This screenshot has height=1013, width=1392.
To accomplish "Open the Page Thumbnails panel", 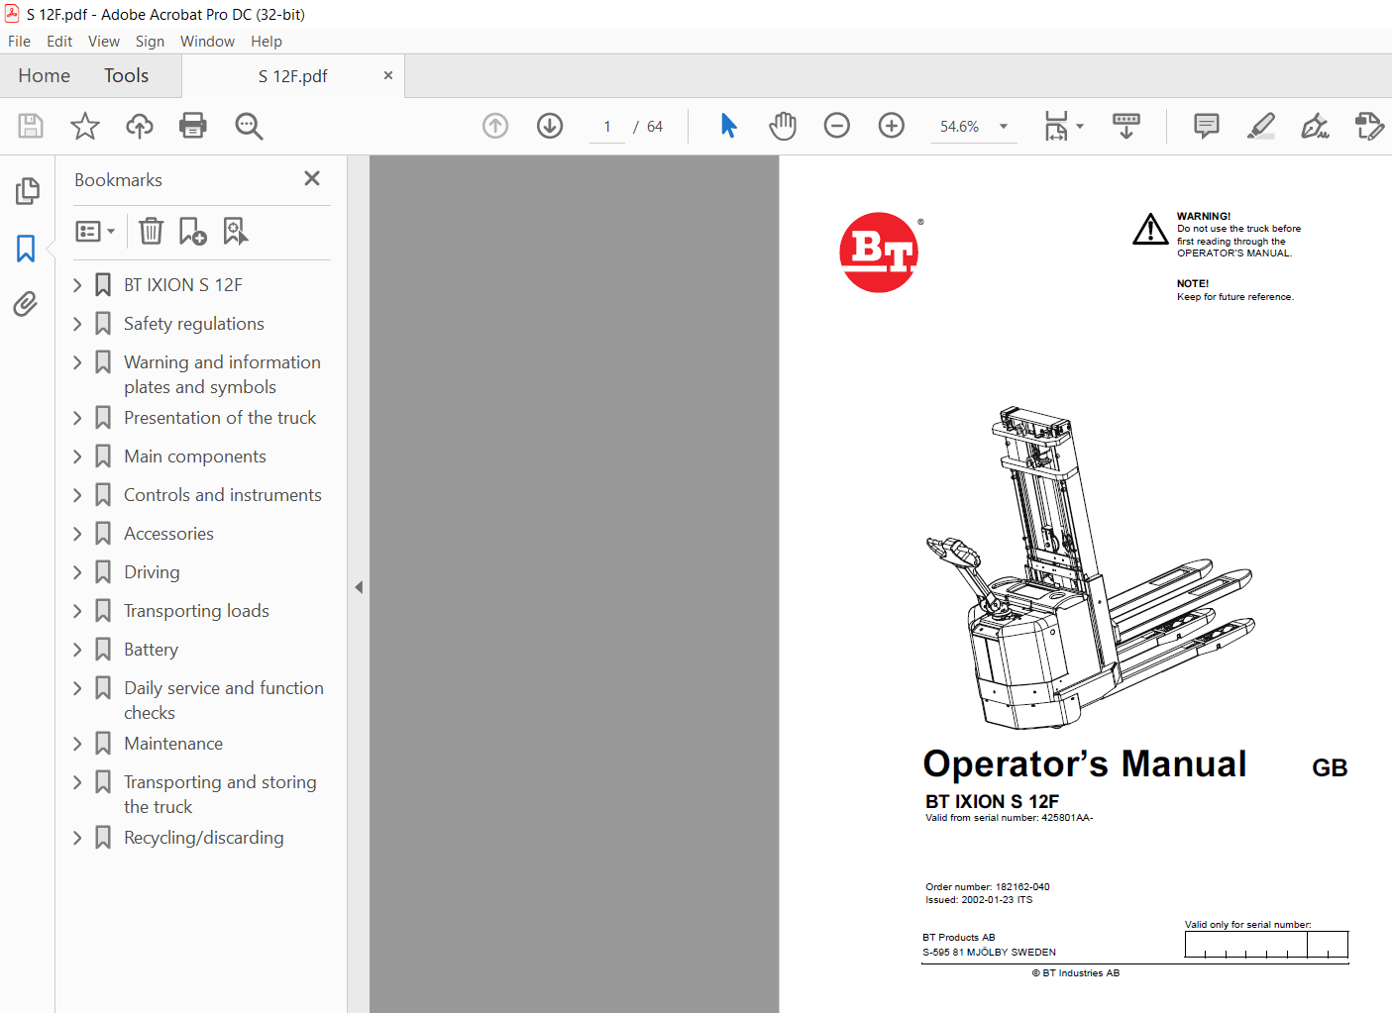I will click(x=27, y=191).
